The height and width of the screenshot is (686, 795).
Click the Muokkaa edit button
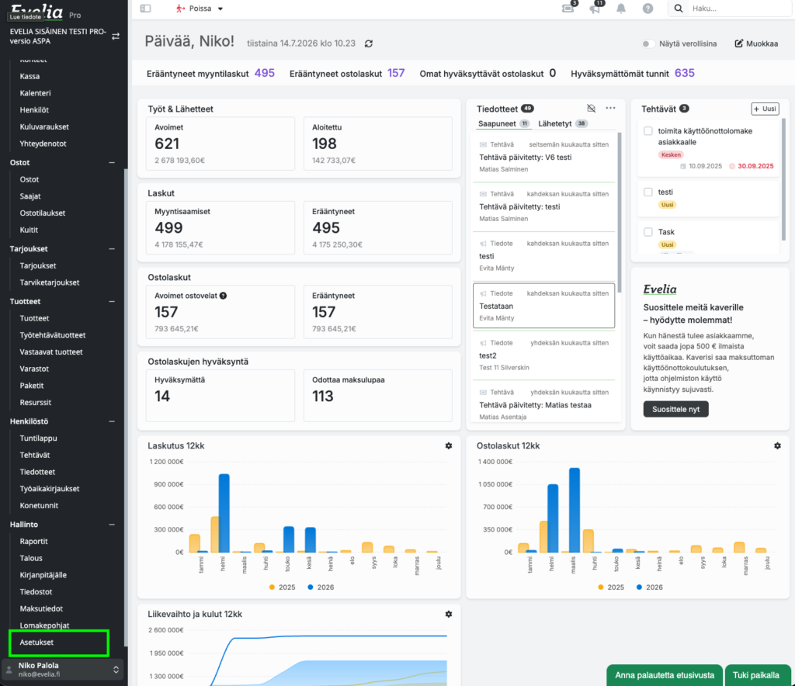pyautogui.click(x=756, y=43)
